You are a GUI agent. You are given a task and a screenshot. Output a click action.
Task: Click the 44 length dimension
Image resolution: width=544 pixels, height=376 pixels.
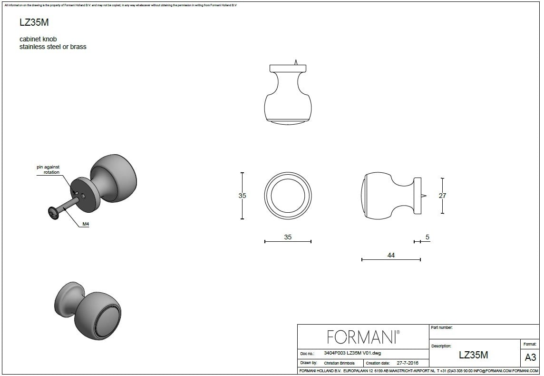[391, 256]
